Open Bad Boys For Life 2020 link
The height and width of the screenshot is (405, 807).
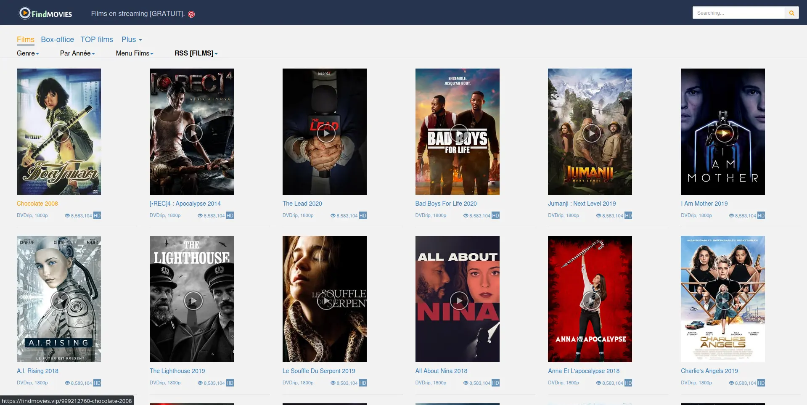(x=446, y=204)
